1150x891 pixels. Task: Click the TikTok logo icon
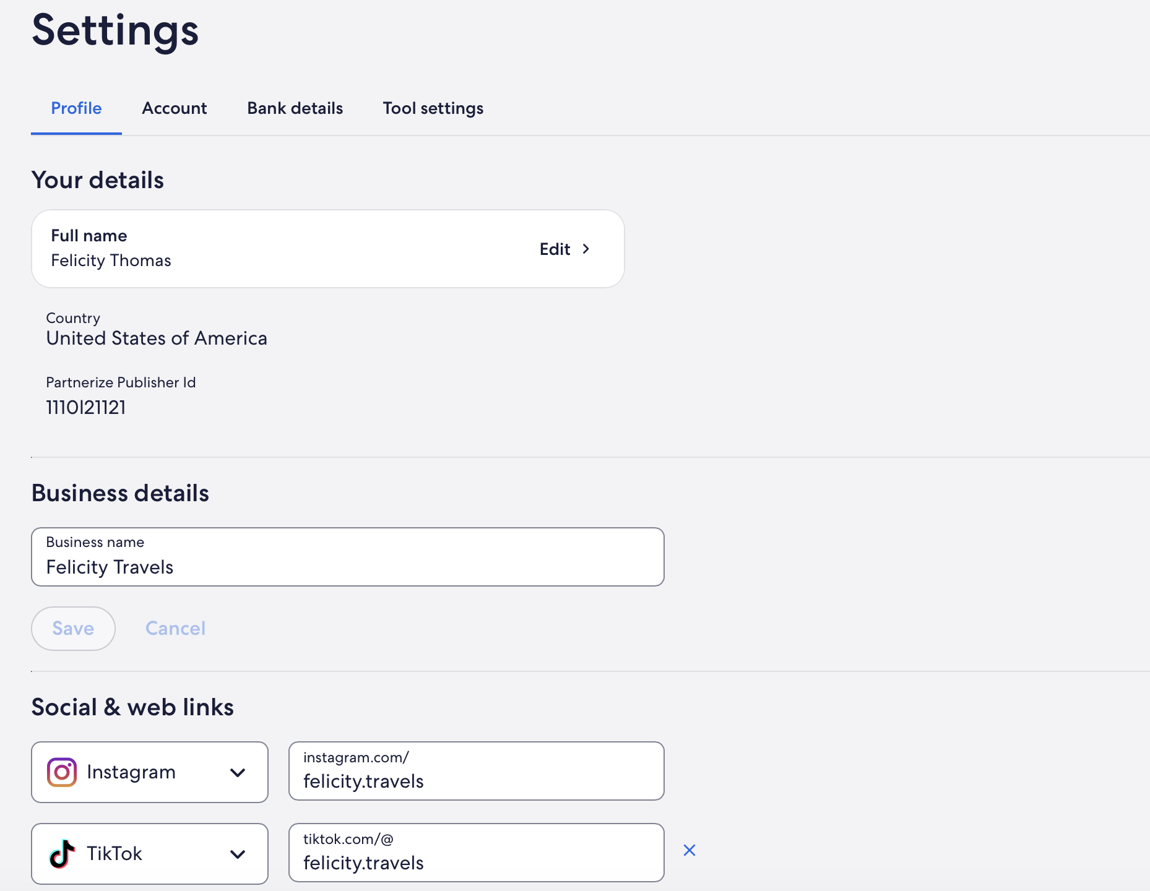tap(62, 854)
